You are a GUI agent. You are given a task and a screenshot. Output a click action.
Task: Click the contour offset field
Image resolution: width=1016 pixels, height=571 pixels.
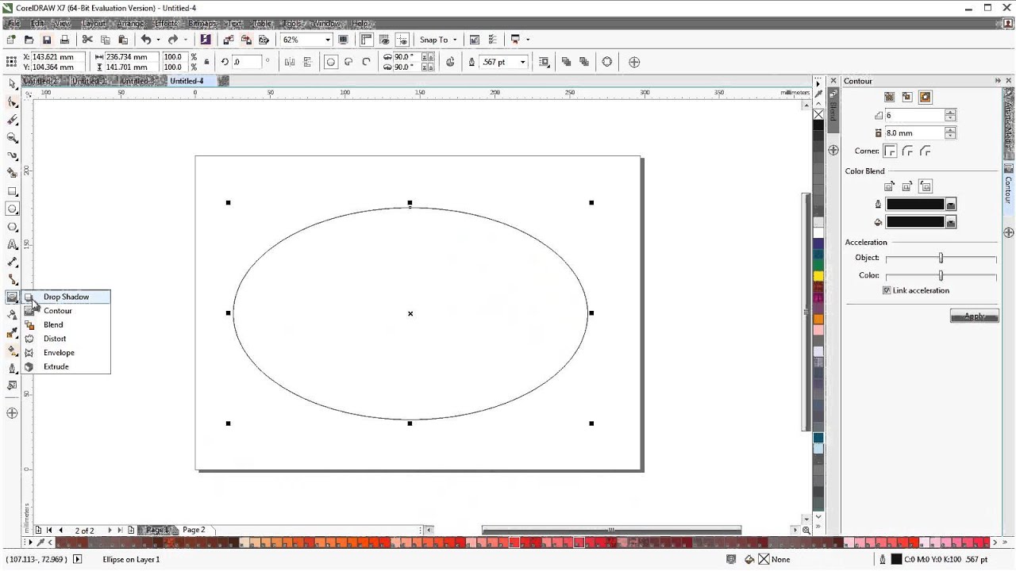[x=915, y=133]
